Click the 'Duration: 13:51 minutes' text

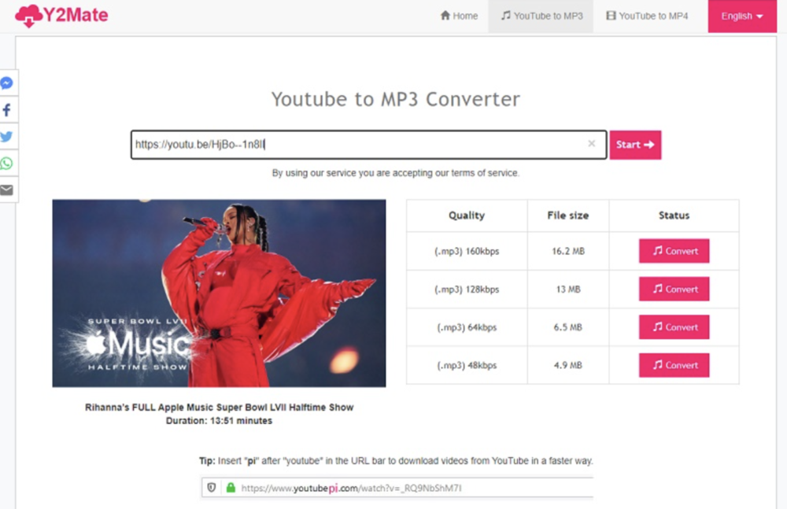pos(219,421)
